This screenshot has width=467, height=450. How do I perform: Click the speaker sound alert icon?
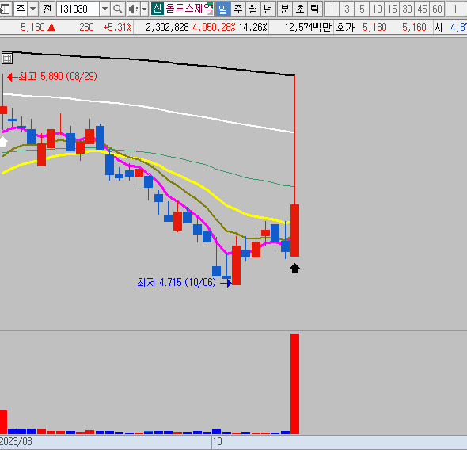133,9
